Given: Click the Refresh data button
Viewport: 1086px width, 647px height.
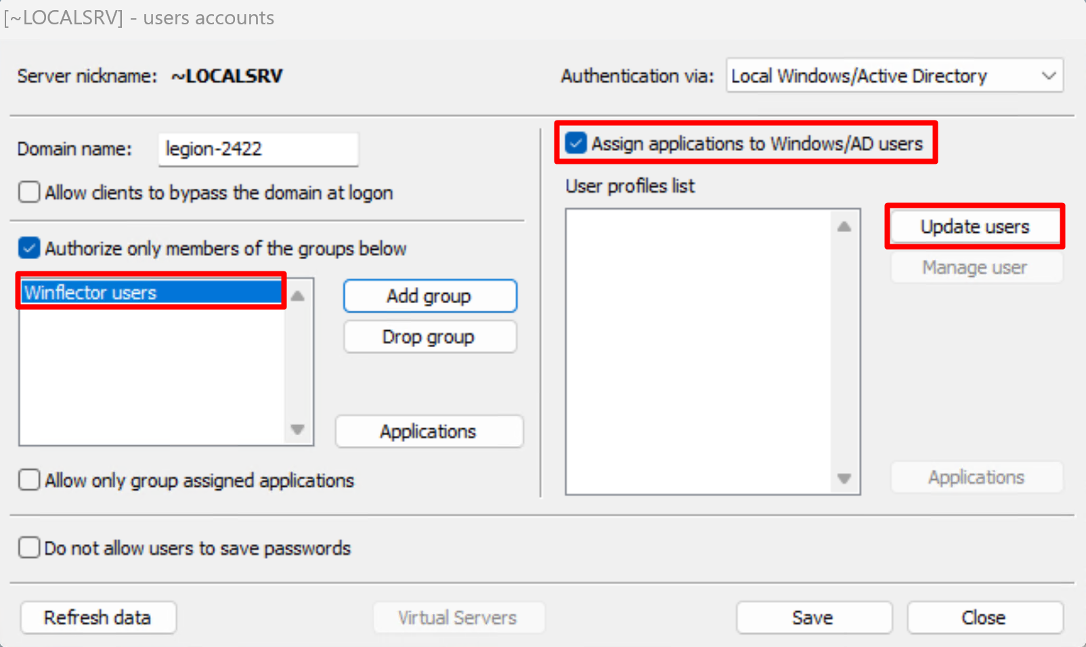Looking at the screenshot, I should pos(98,617).
